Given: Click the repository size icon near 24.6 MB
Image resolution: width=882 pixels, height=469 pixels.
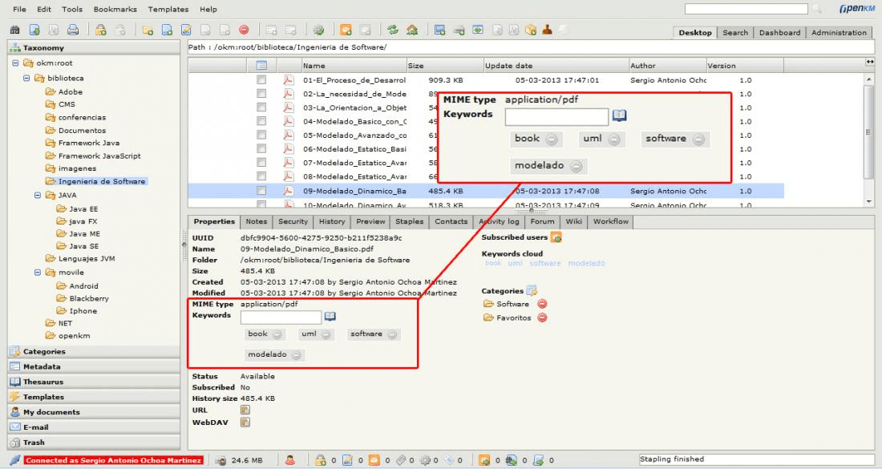Looking at the screenshot, I should (x=221, y=460).
